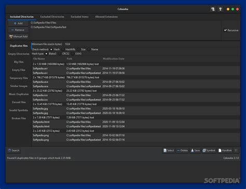Select Softpedia.jpg row in softpedia files/files
Viewport: 246px width, 189px height.
coord(136,108)
